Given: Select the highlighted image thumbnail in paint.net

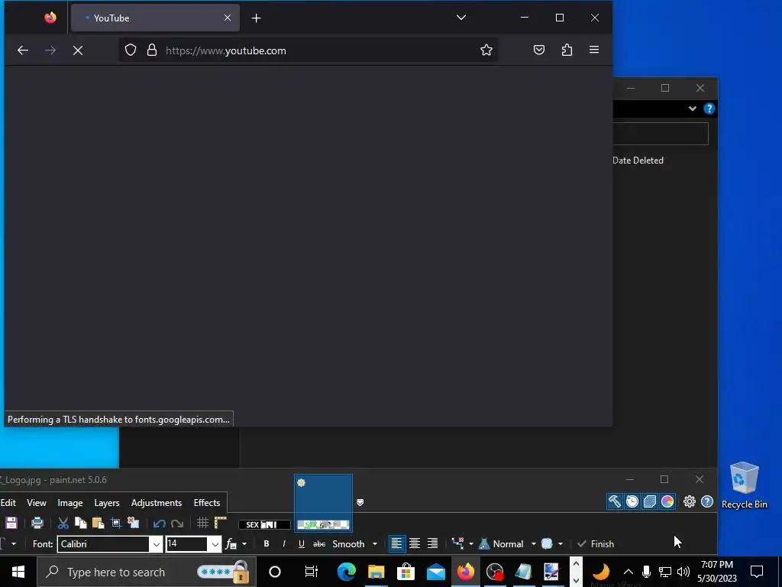Looking at the screenshot, I should pyautogui.click(x=323, y=503).
